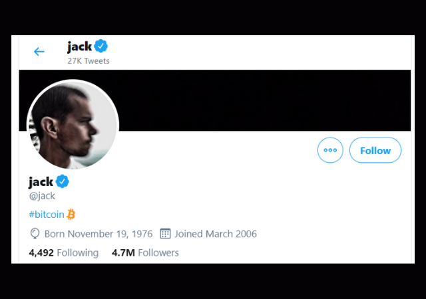Viewport: 426px width, 299px height.
Task: Click the @jack username handle
Action: (x=42, y=196)
